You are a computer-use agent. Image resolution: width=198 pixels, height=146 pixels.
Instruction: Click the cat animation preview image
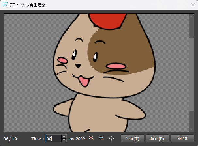(x=96, y=73)
